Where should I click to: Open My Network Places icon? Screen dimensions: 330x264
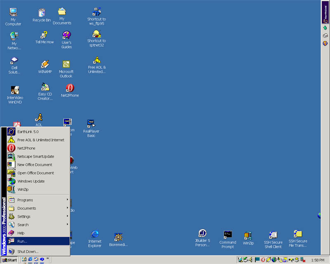pyautogui.click(x=14, y=41)
